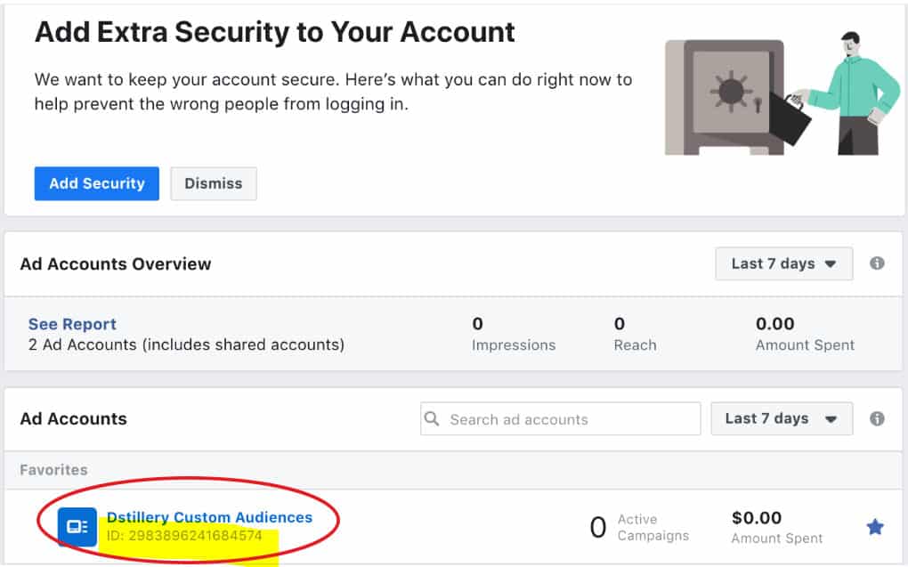
Task: Open the Dstillery Custom Audiences ad account
Action: (210, 517)
